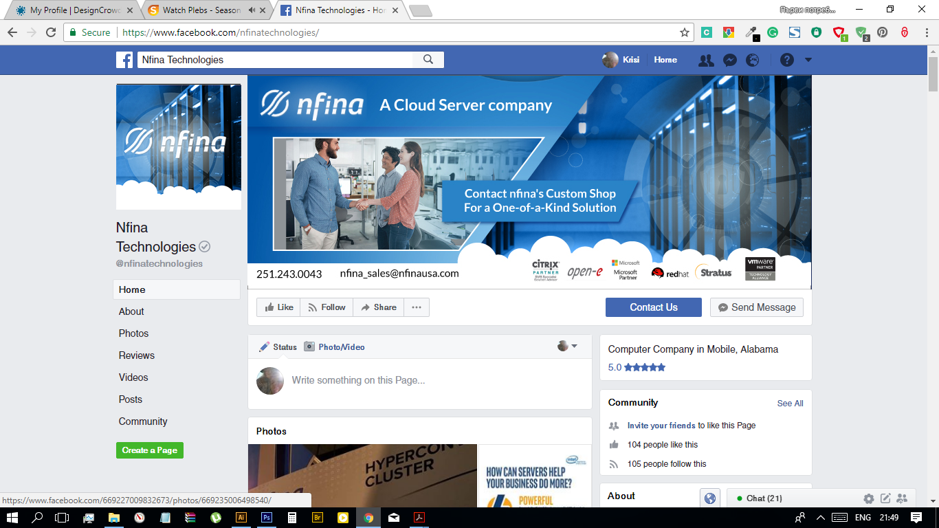The image size is (939, 528).
Task: Open Adobe Bridge from taskbar
Action: (317, 518)
